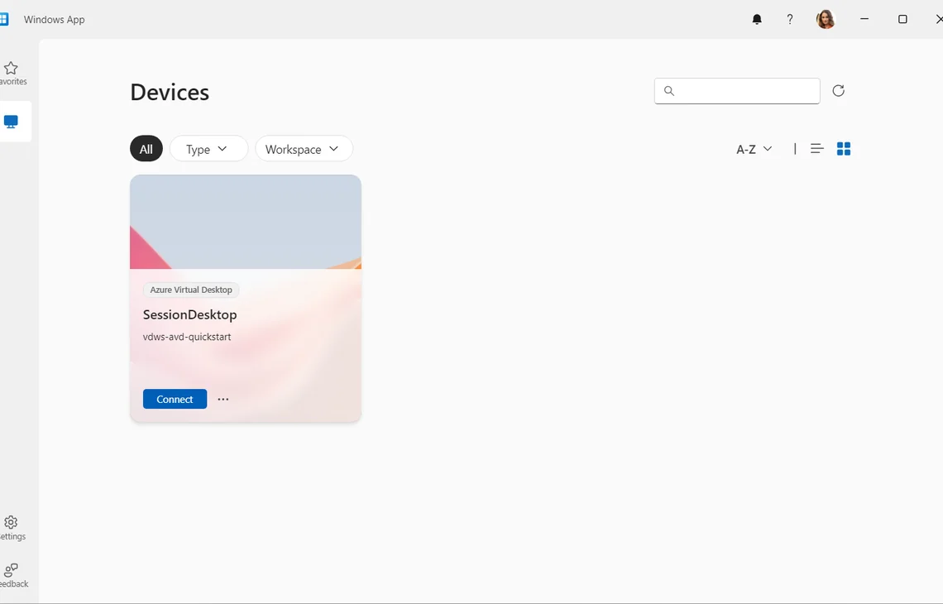Open Settings in the sidebar
The width and height of the screenshot is (943, 604).
pos(12,528)
